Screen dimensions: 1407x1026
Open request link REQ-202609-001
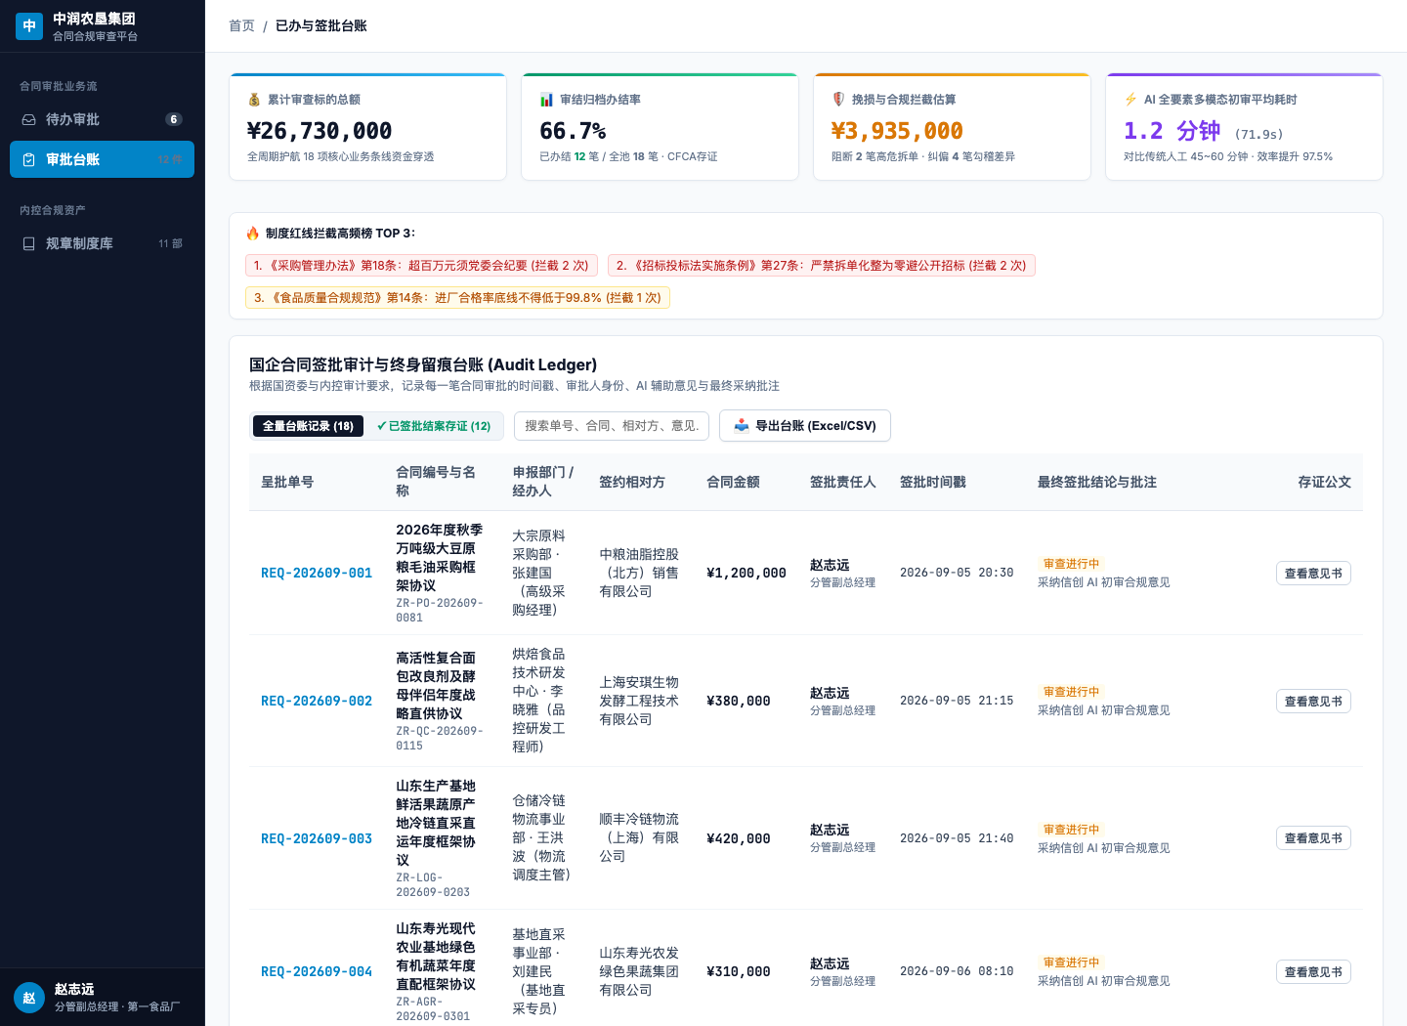coord(317,574)
